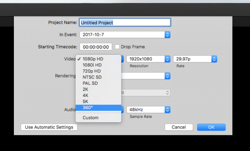Screen dimensions: 250x151
Task: Click Use Automatic Settings button
Action: point(49,127)
